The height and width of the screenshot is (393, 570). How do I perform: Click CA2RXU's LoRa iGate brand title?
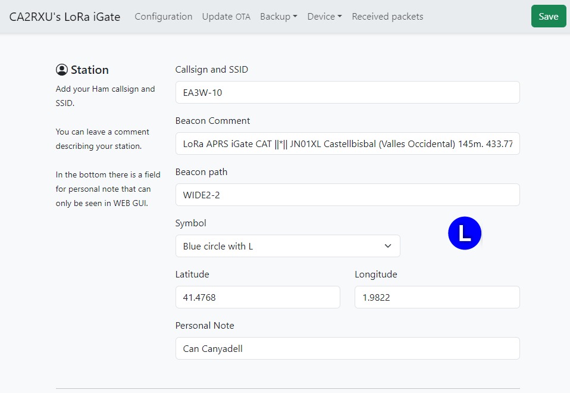point(65,17)
